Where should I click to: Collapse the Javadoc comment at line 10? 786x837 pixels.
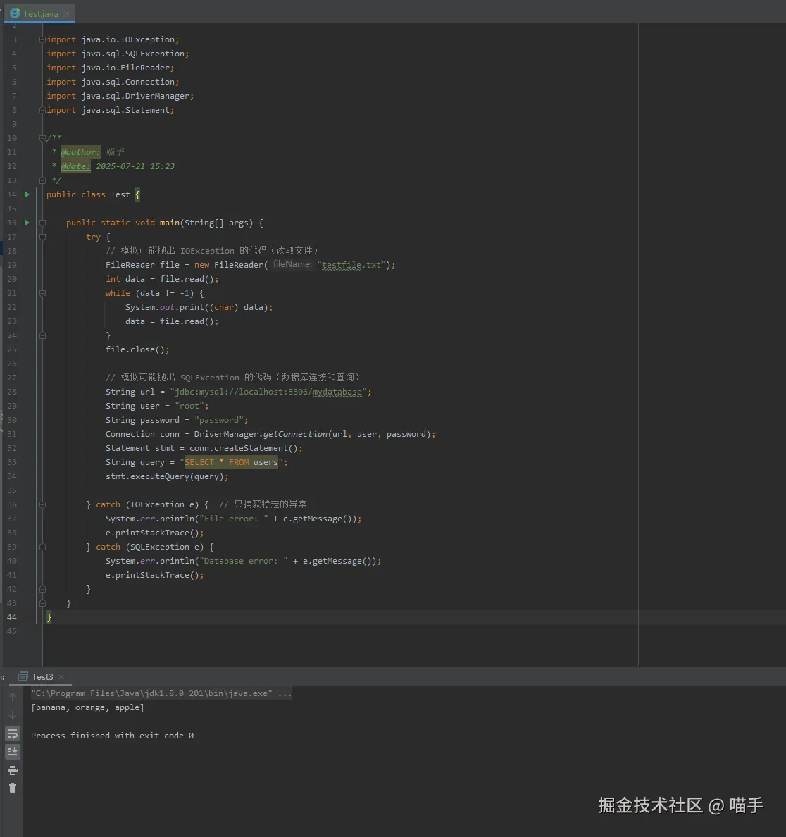[42, 138]
